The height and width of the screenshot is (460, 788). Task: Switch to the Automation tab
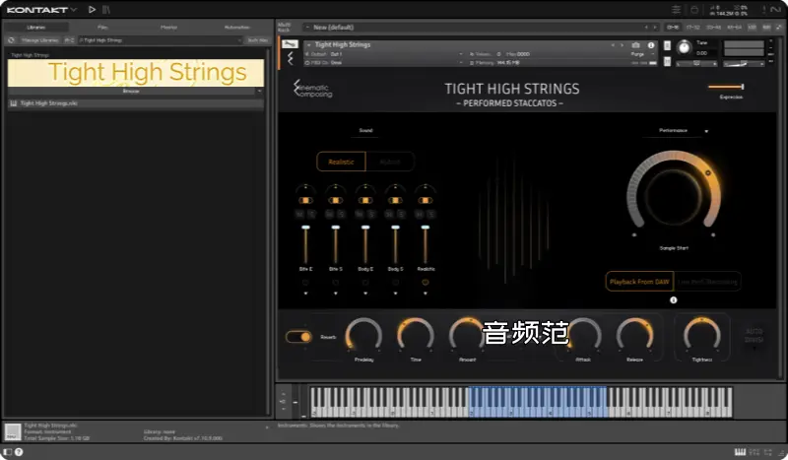click(x=237, y=28)
